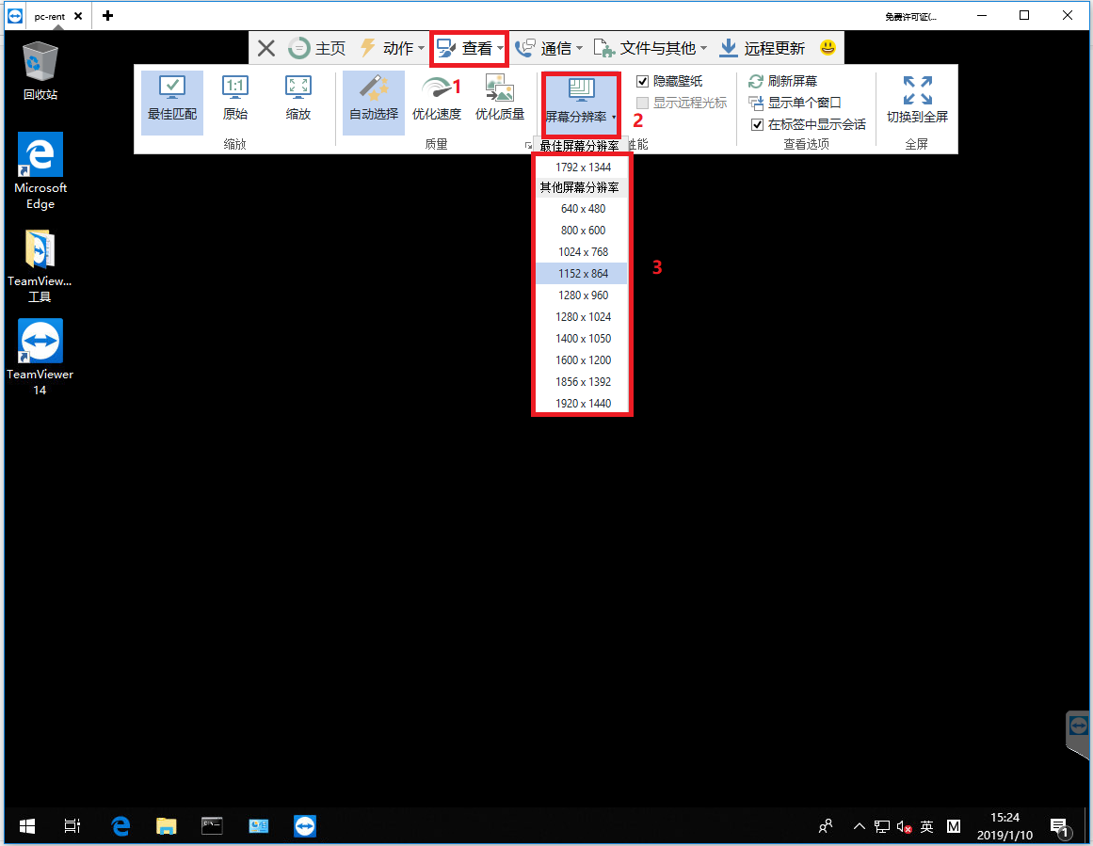
Task: Click the muted volume tray icon
Action: point(904,827)
